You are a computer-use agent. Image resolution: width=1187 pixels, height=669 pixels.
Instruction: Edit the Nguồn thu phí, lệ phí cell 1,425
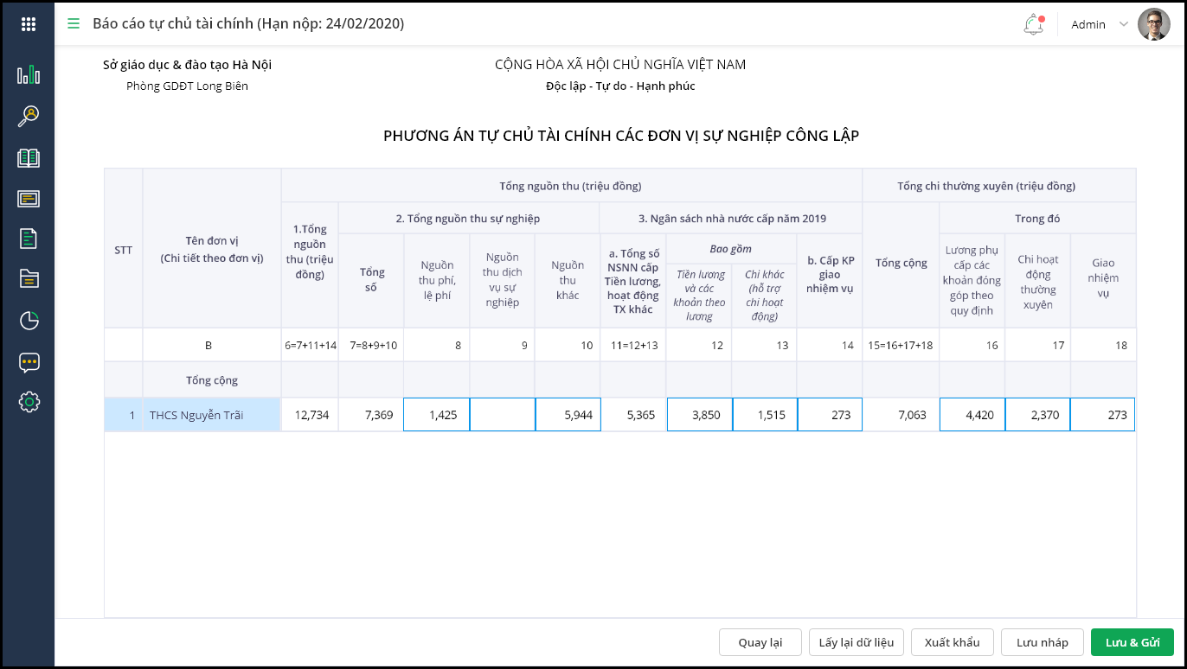(437, 415)
